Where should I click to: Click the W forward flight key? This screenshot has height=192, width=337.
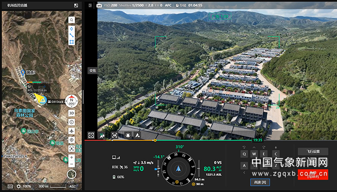[x=254, y=154]
